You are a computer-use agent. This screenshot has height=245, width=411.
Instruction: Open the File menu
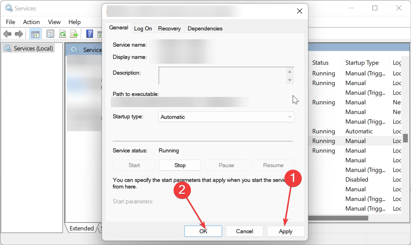[11, 22]
